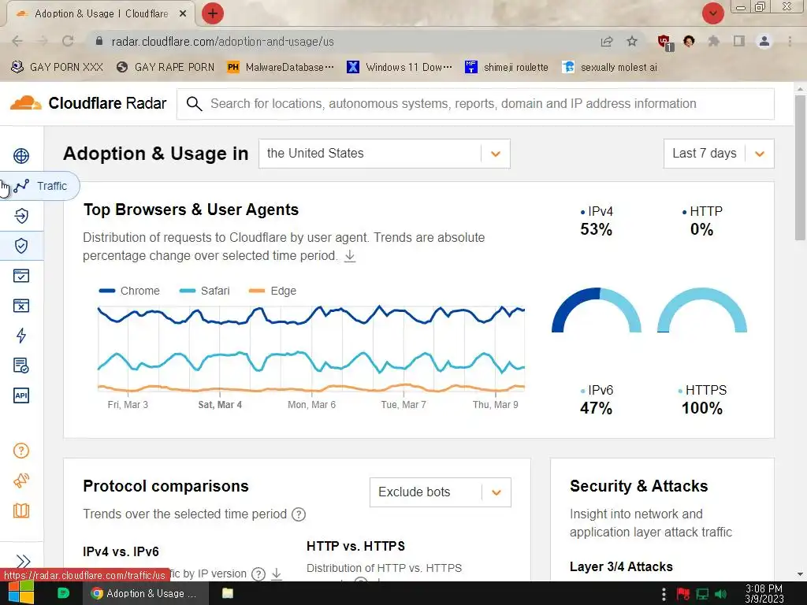Reload the page with refresh icon
This screenshot has width=807, height=605.
click(x=68, y=41)
